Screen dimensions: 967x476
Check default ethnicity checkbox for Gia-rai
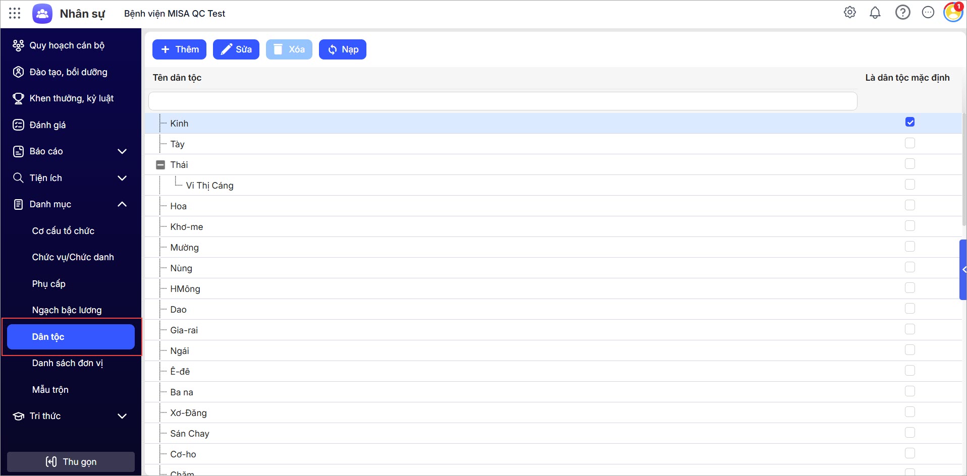(910, 329)
